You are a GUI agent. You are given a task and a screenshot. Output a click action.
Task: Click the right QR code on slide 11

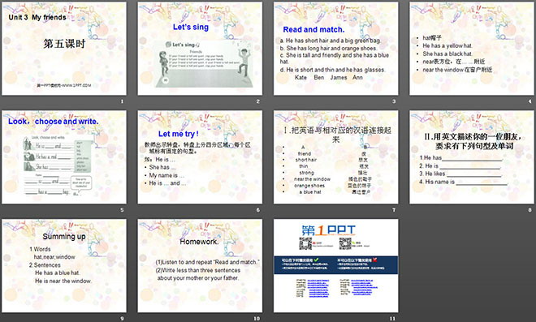[x=345, y=243]
